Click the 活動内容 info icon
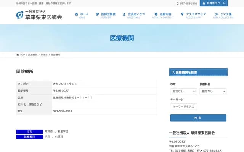The height and width of the screenshot is (152, 244). tap(156, 14)
